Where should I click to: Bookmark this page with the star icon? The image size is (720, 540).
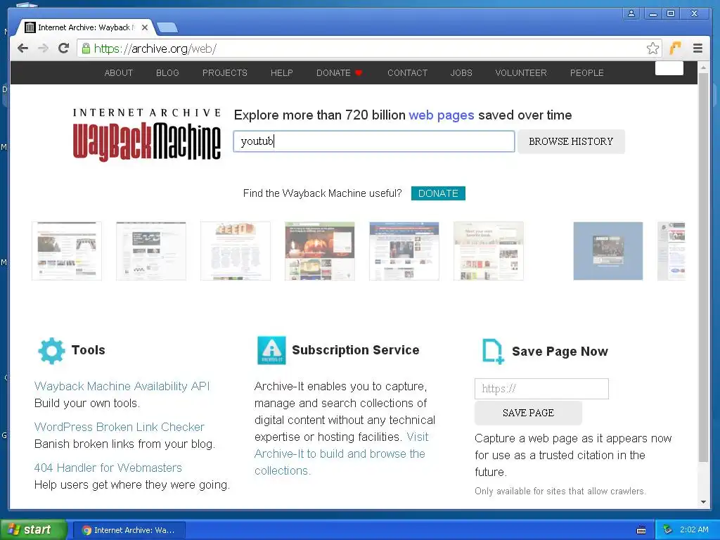652,49
